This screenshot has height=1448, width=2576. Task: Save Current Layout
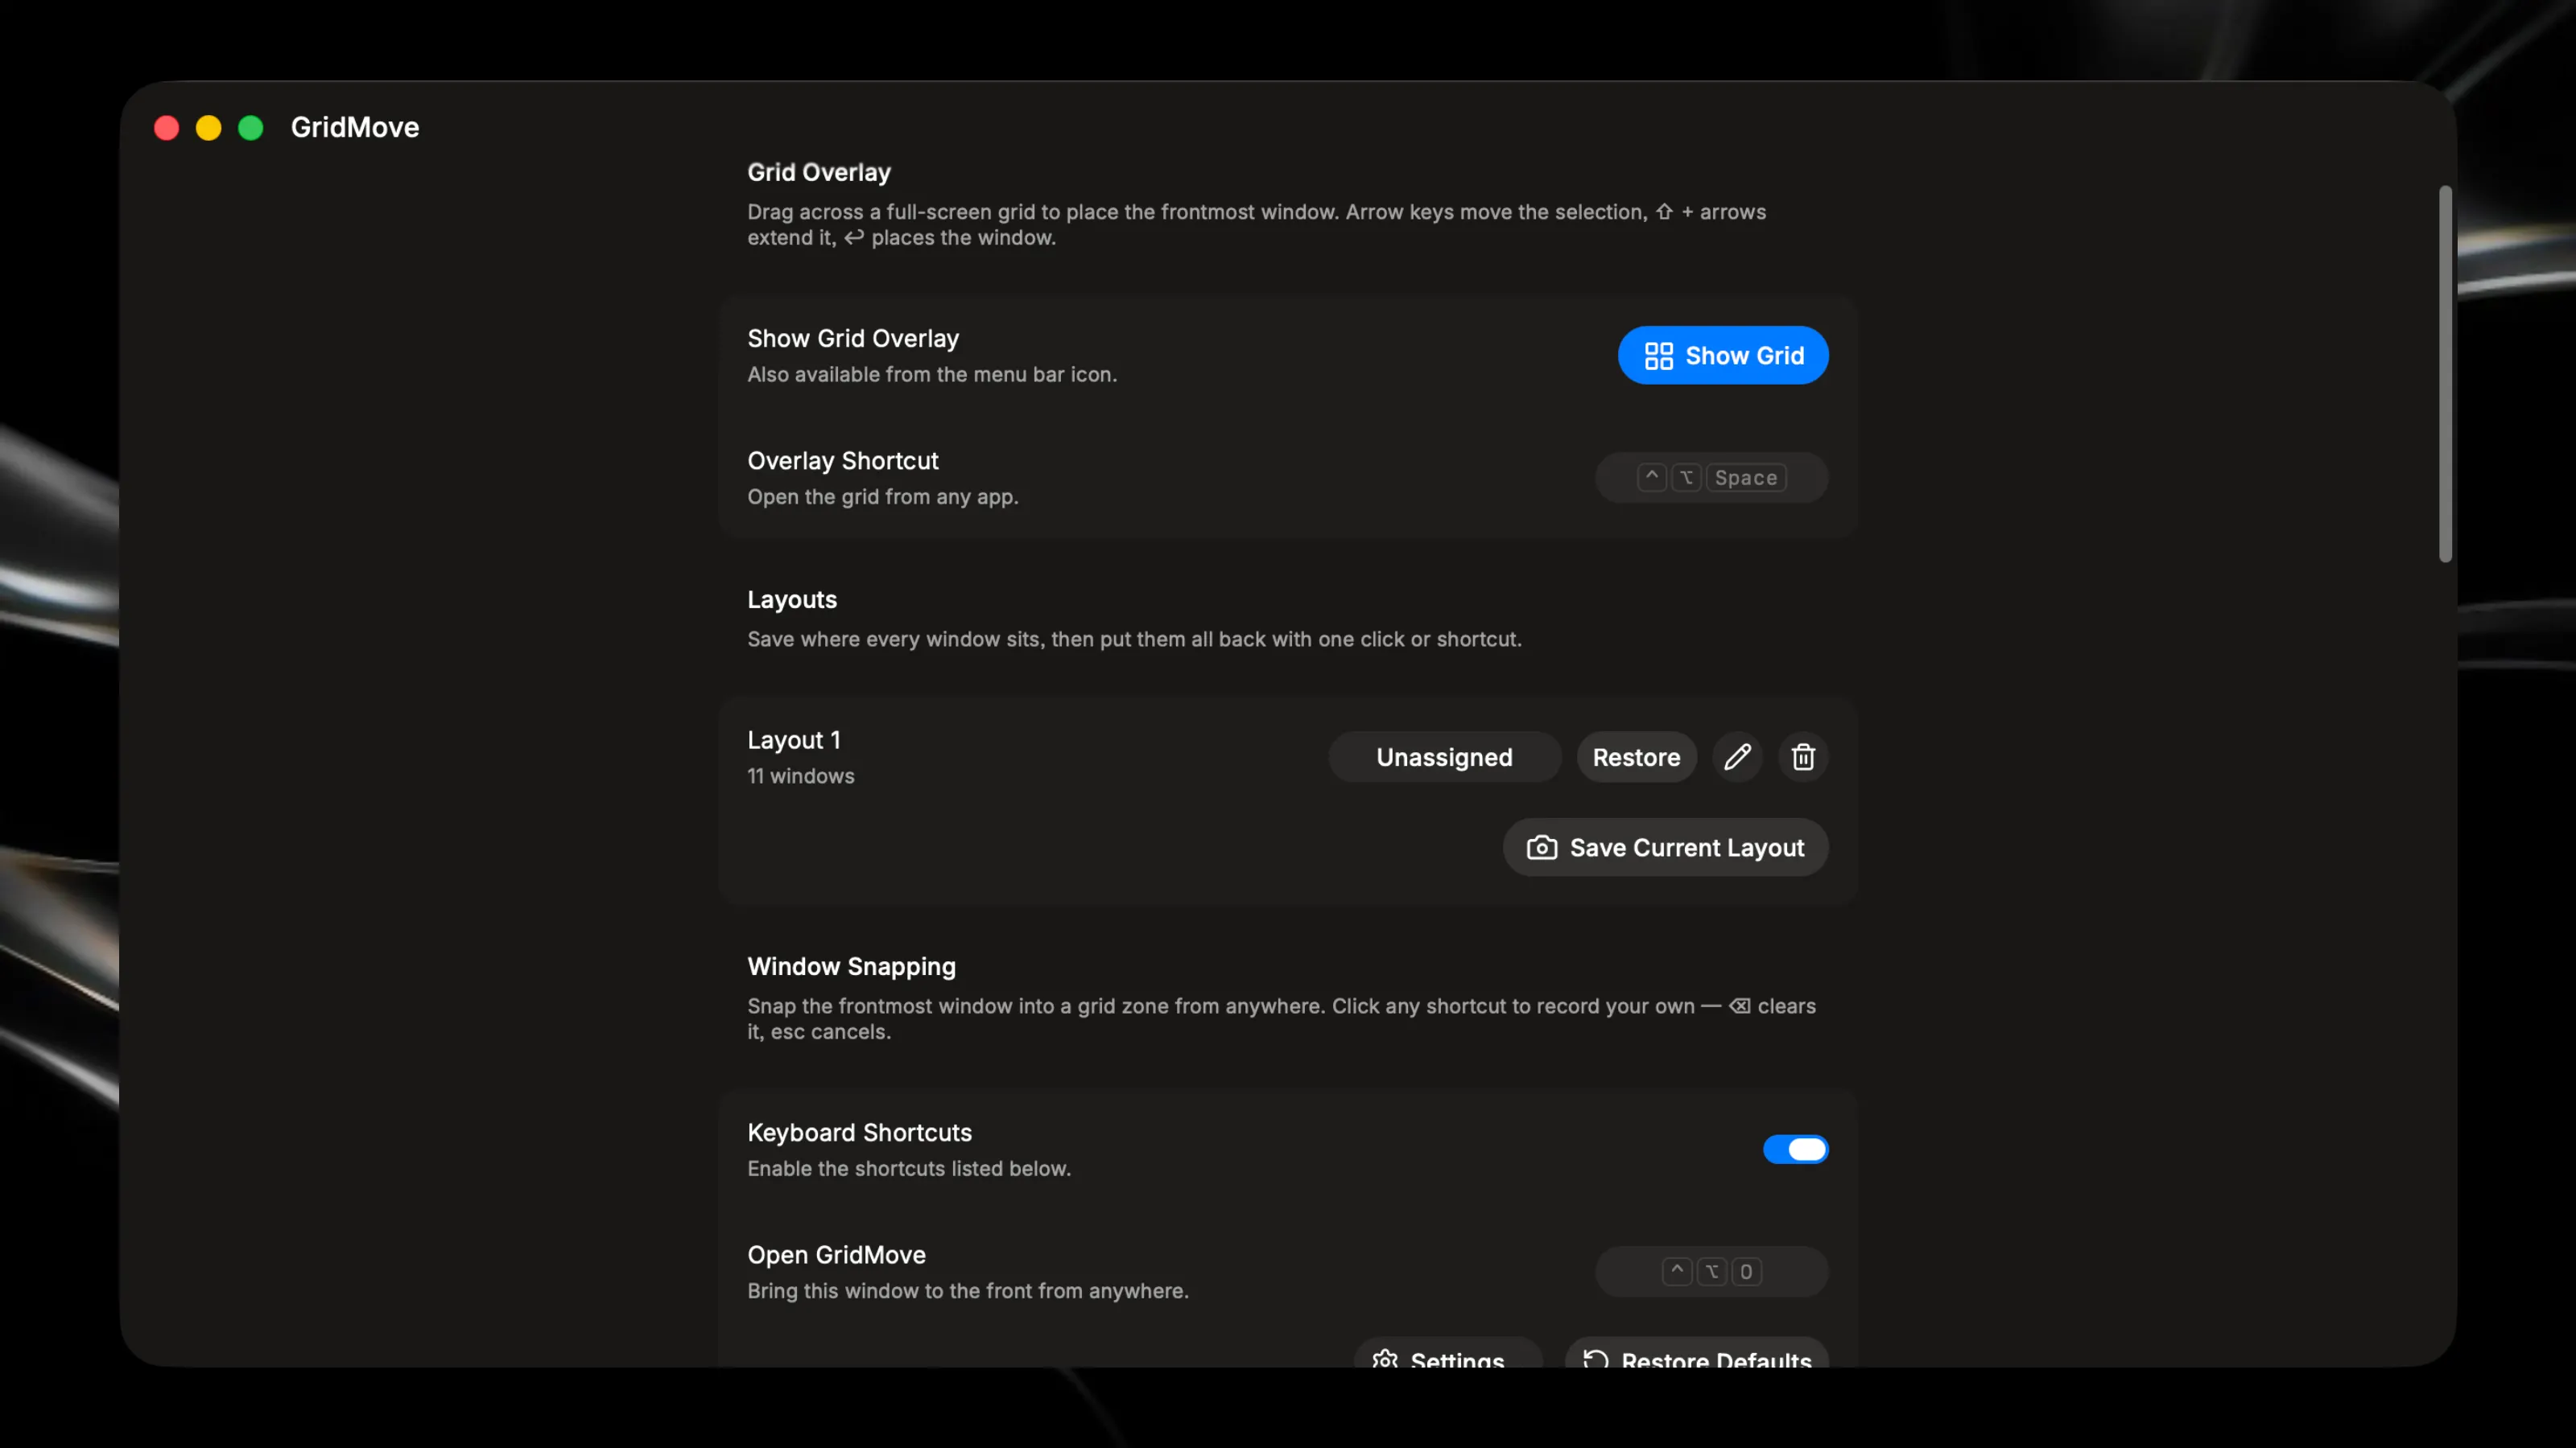point(1665,847)
